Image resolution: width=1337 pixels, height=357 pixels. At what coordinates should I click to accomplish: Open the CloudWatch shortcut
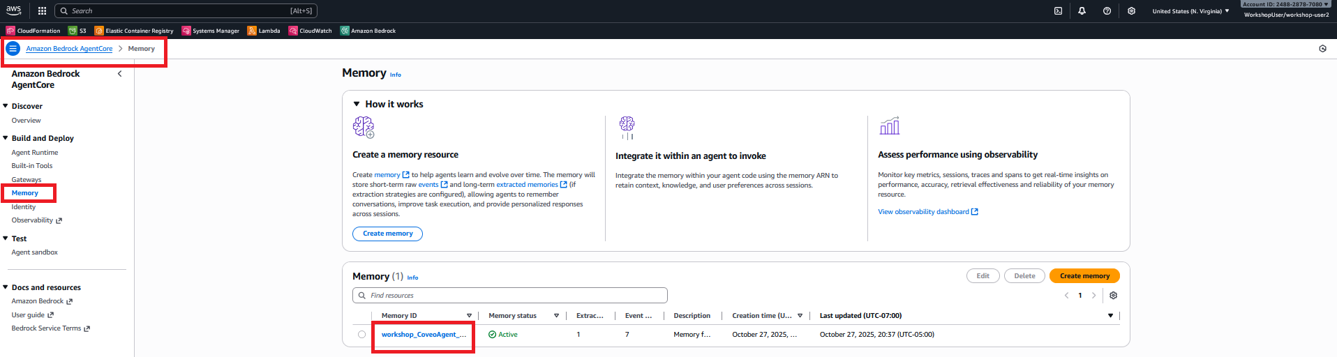[310, 31]
